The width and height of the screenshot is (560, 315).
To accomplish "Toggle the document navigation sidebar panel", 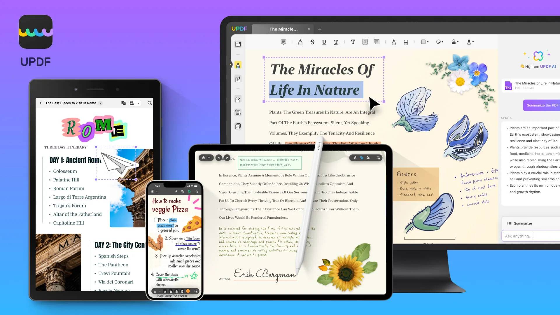I will 238,44.
